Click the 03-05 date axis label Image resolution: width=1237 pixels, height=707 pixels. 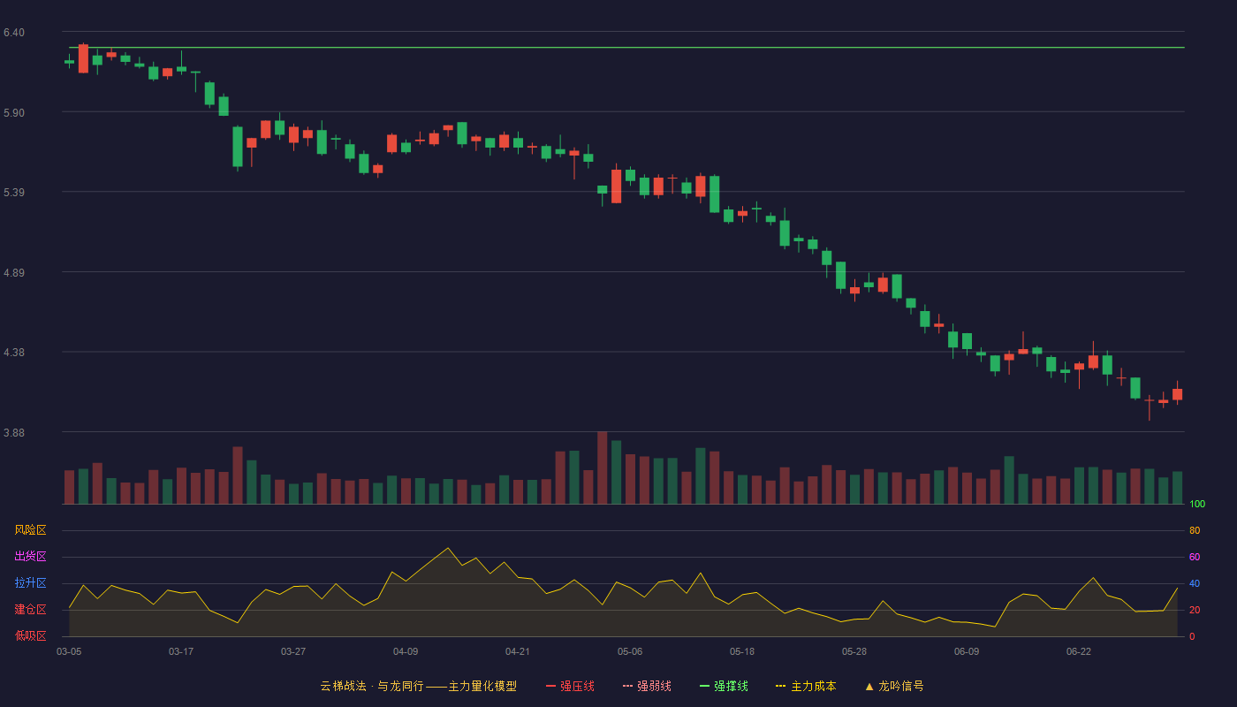coord(69,651)
